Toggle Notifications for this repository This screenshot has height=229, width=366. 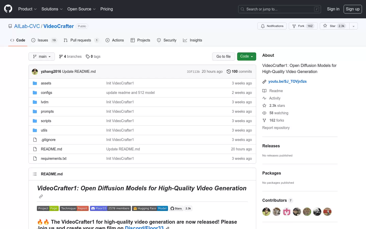pyautogui.click(x=272, y=26)
